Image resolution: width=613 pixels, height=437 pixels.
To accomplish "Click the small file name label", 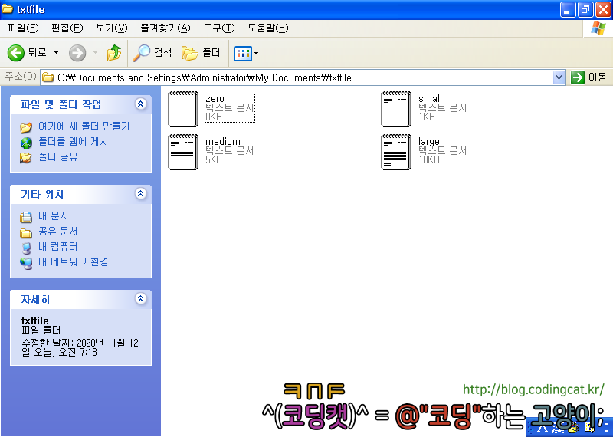I will 430,99.
